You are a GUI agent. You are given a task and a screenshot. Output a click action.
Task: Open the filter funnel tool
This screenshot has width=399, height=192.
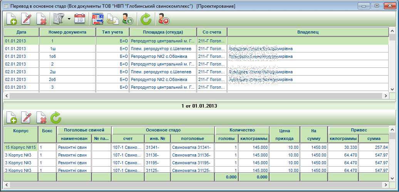coord(59,19)
